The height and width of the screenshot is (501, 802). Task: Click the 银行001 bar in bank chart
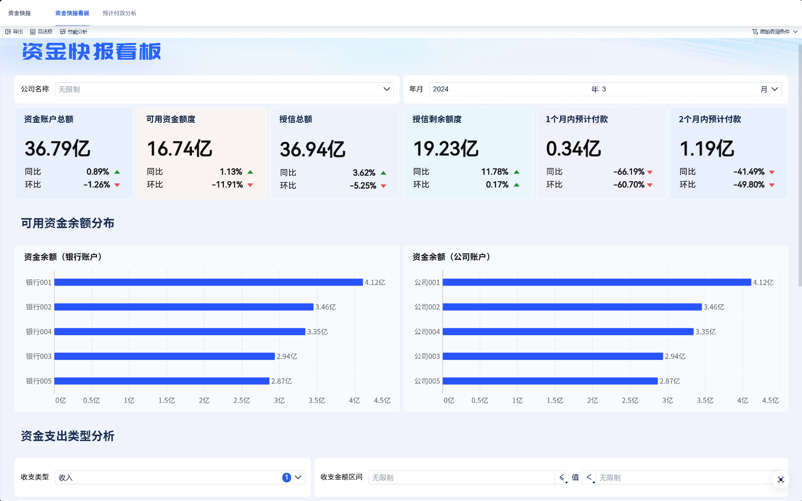click(x=208, y=282)
